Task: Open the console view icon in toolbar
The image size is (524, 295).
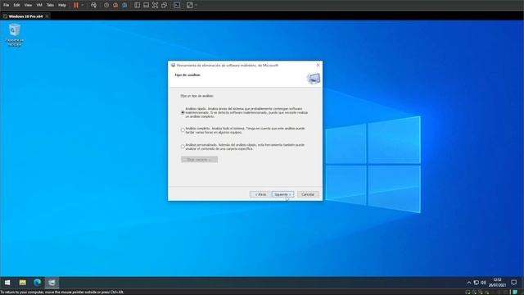Action: [x=177, y=5]
